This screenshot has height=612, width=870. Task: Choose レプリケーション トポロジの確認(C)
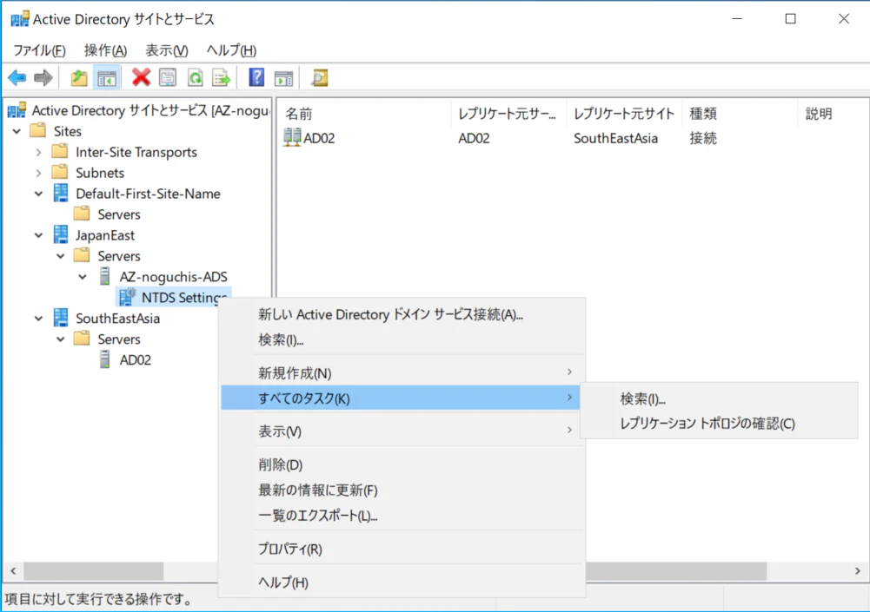coord(719,424)
